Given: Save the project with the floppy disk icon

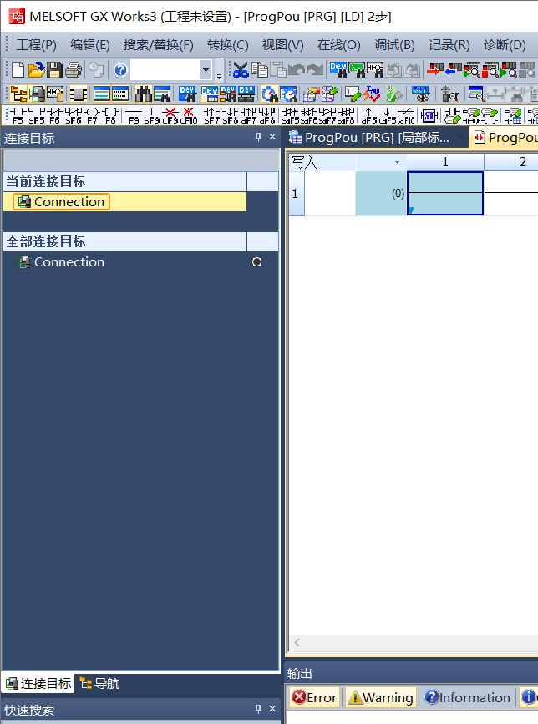Looking at the screenshot, I should [x=54, y=70].
